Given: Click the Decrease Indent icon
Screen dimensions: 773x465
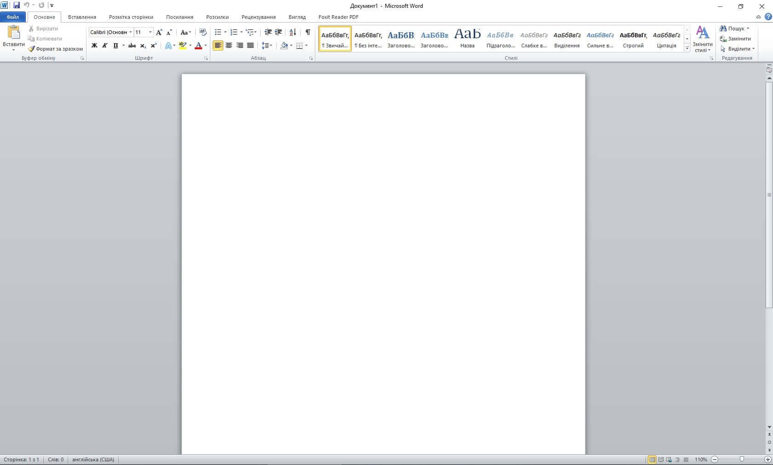Looking at the screenshot, I should [268, 32].
